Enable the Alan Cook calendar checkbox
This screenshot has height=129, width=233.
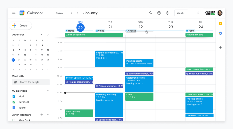14,120
